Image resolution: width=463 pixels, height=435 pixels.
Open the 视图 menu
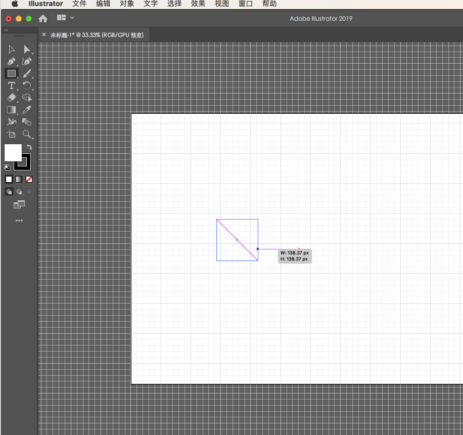click(x=222, y=4)
